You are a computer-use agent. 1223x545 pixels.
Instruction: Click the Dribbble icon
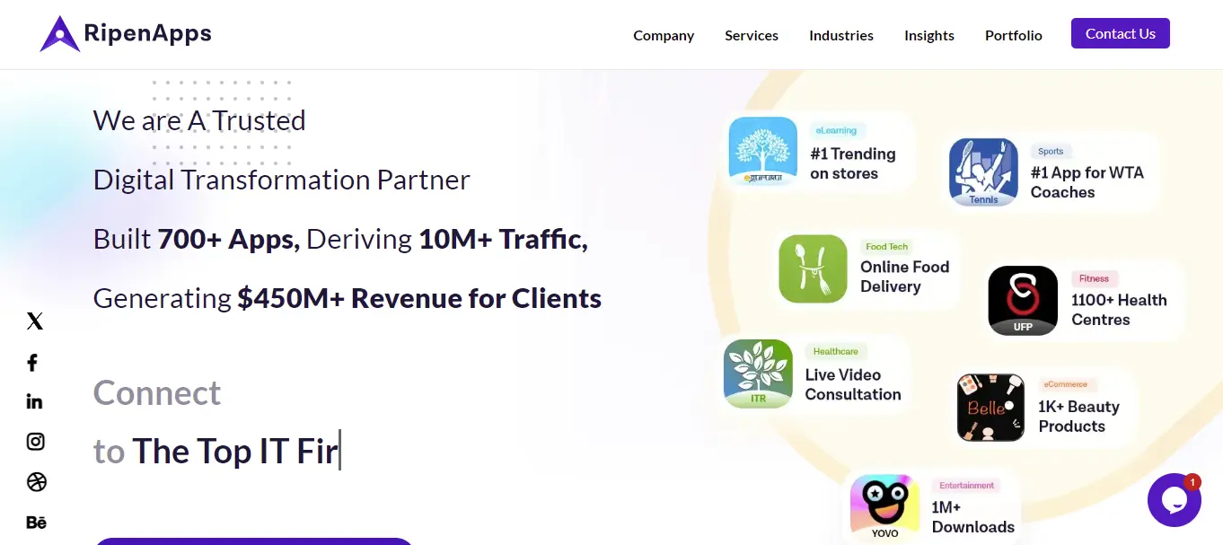[x=35, y=482]
